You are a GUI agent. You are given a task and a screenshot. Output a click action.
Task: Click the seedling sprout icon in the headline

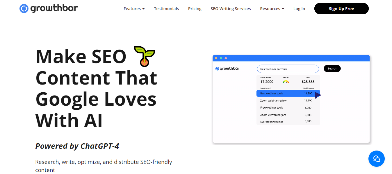145,56
